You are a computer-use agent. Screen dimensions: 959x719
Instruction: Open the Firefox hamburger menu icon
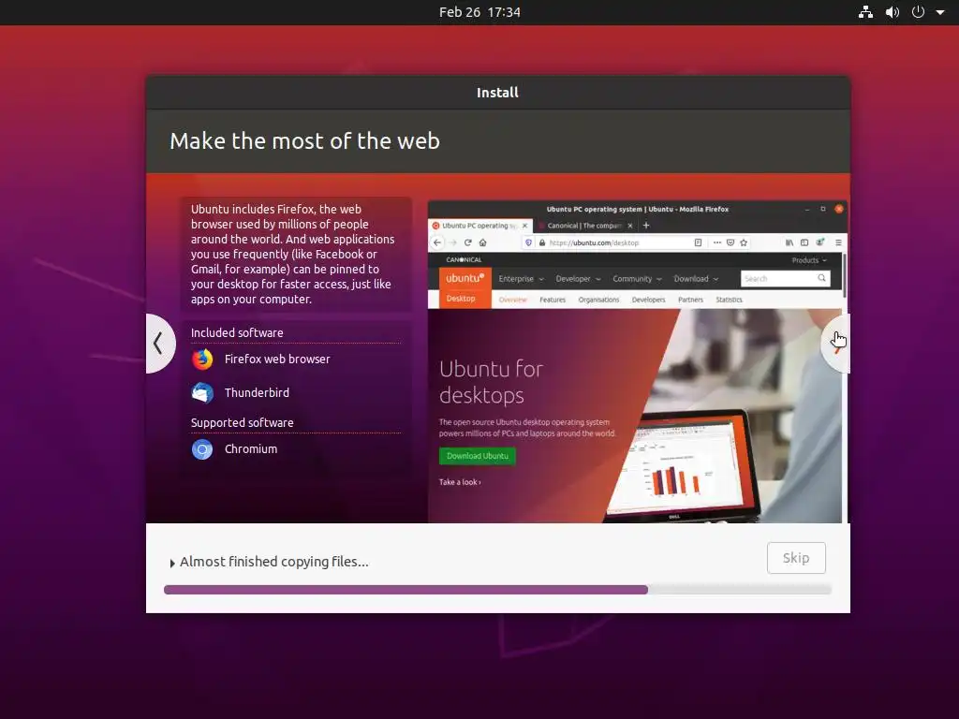tap(838, 242)
